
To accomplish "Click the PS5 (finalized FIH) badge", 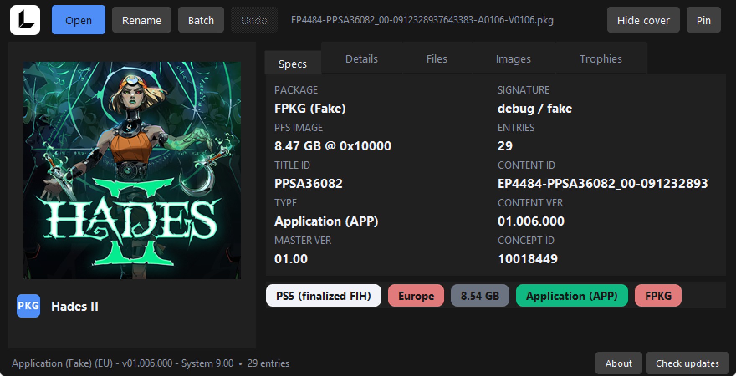I will 324,295.
